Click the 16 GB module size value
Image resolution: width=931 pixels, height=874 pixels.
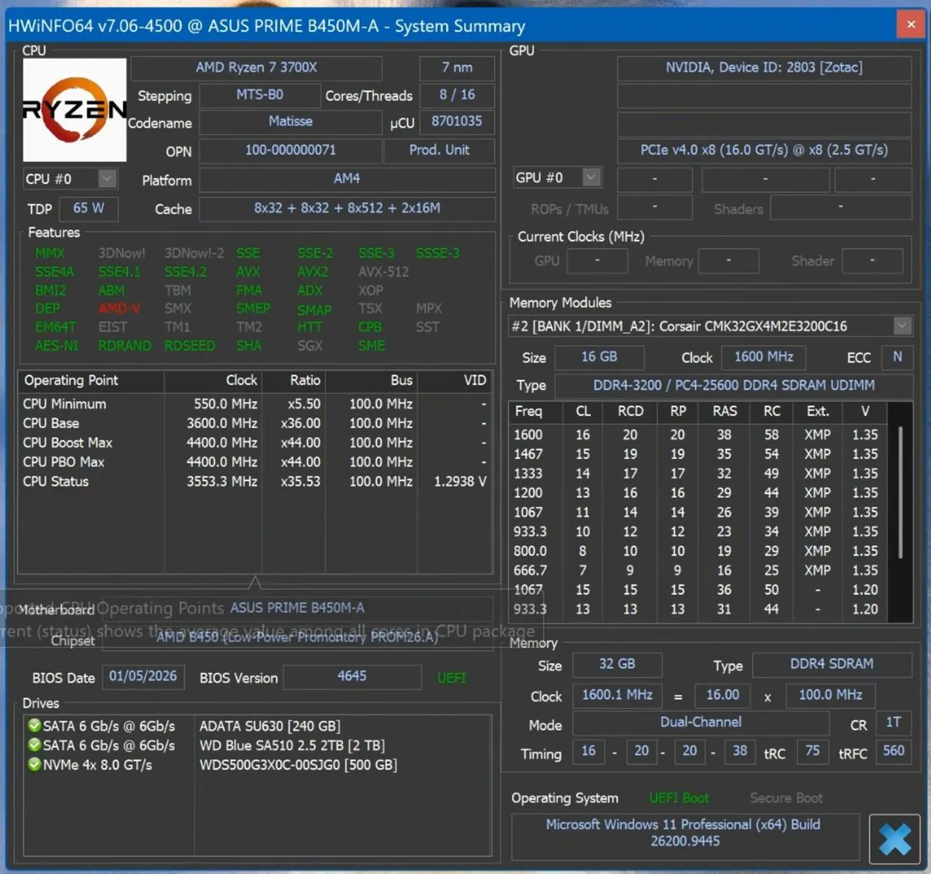(599, 358)
